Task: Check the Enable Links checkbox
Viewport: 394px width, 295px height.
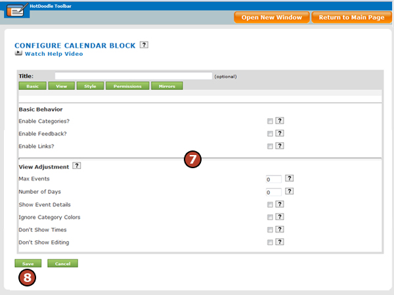Action: (270, 147)
